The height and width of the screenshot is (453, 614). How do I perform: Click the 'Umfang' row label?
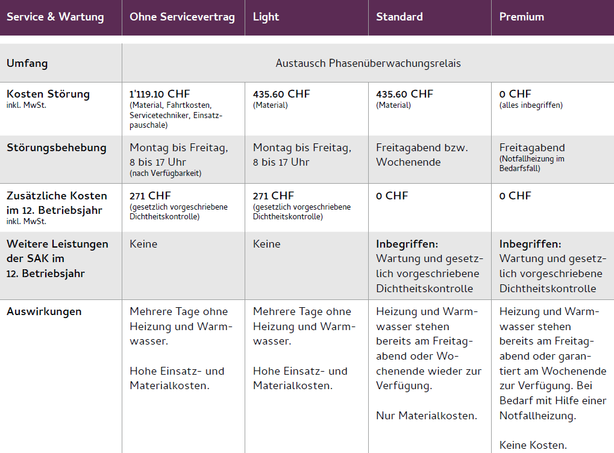click(27, 63)
